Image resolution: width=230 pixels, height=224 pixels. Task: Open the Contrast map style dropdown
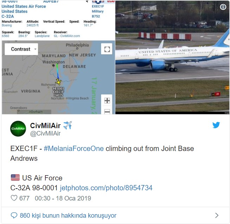[x=21, y=49]
